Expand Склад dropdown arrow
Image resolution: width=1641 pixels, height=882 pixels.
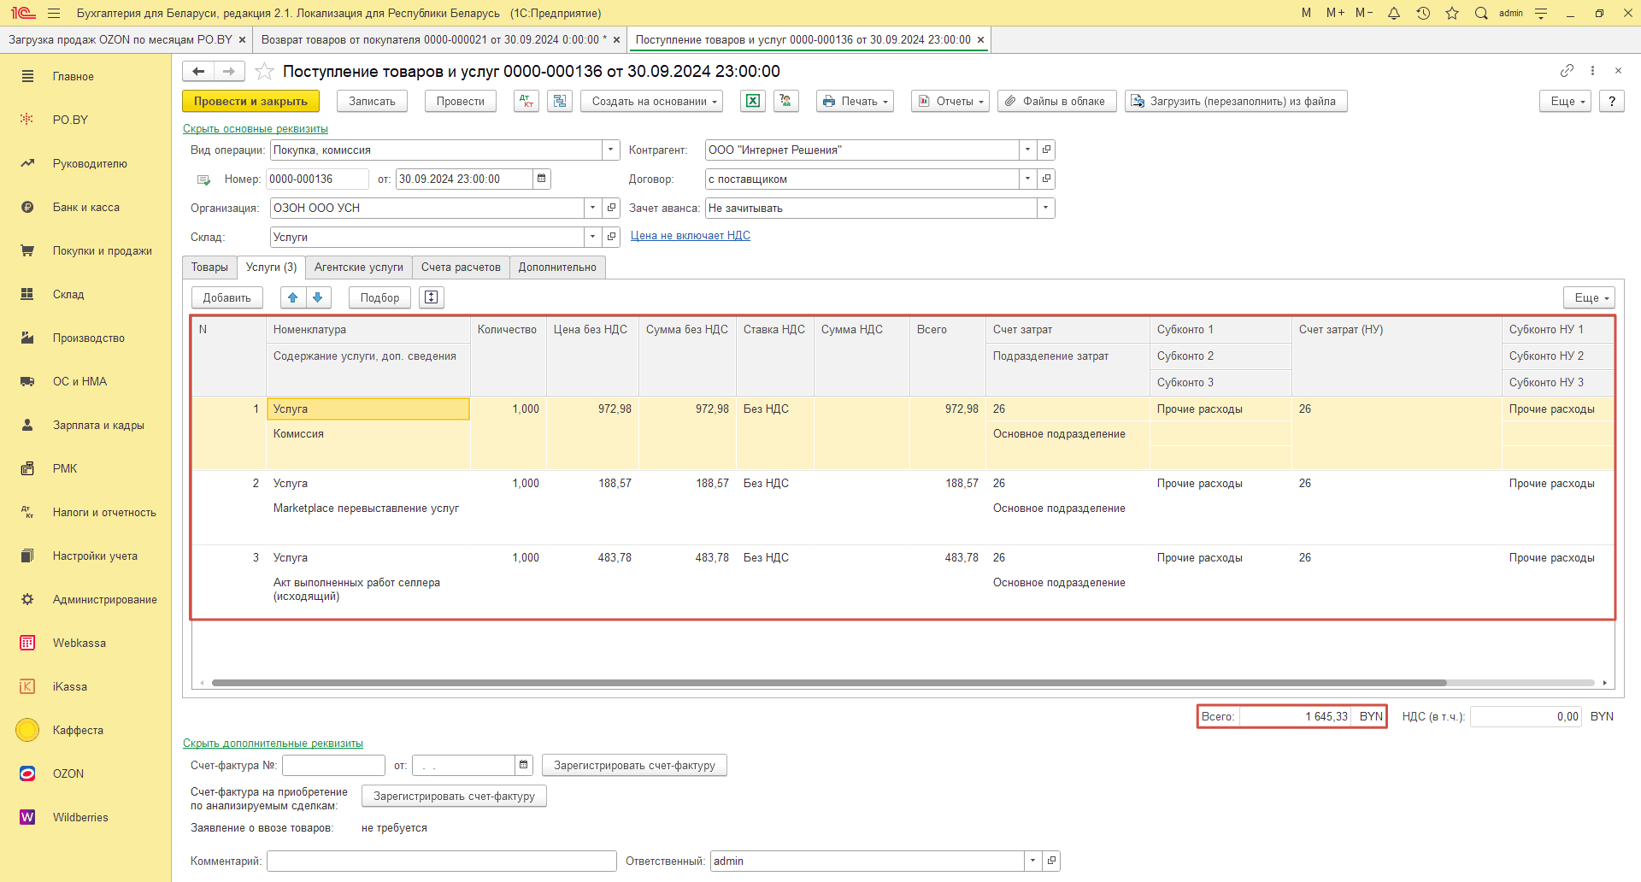(x=593, y=237)
